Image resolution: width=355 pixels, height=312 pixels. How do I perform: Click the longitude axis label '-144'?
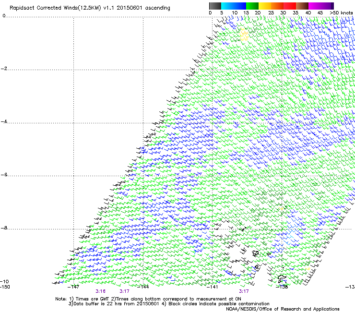[x=143, y=287]
